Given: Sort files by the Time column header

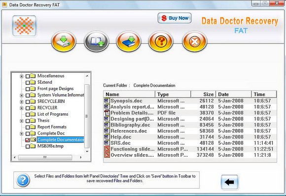Looking at the screenshot, I should click(264, 95).
